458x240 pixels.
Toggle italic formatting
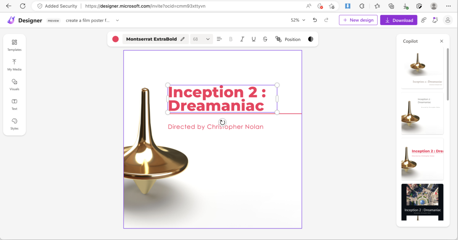pyautogui.click(x=242, y=39)
